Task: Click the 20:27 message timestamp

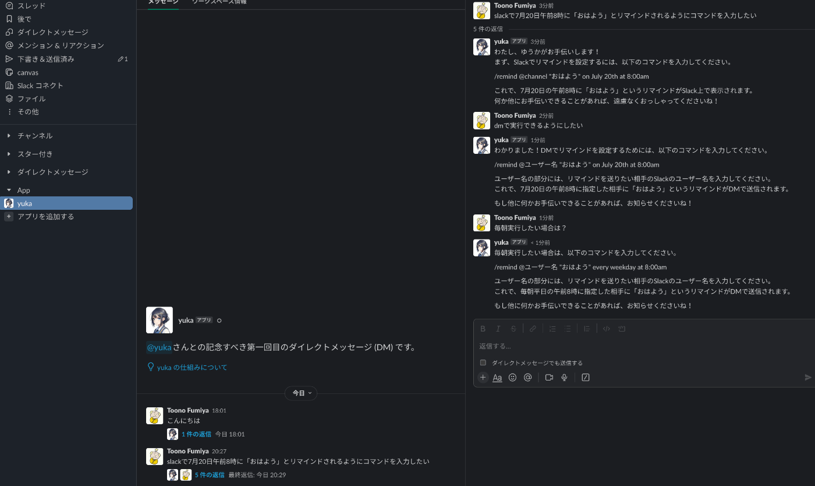Action: (x=219, y=452)
